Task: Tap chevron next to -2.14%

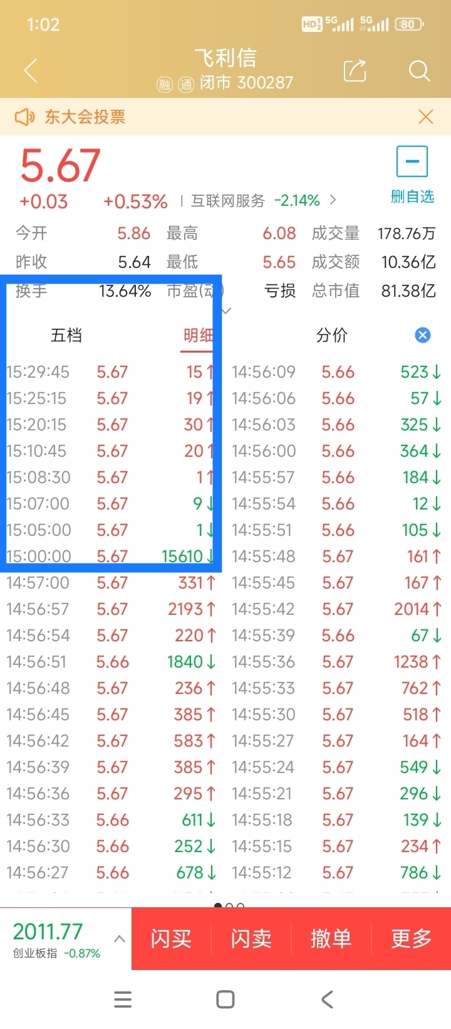Action: click(x=333, y=200)
